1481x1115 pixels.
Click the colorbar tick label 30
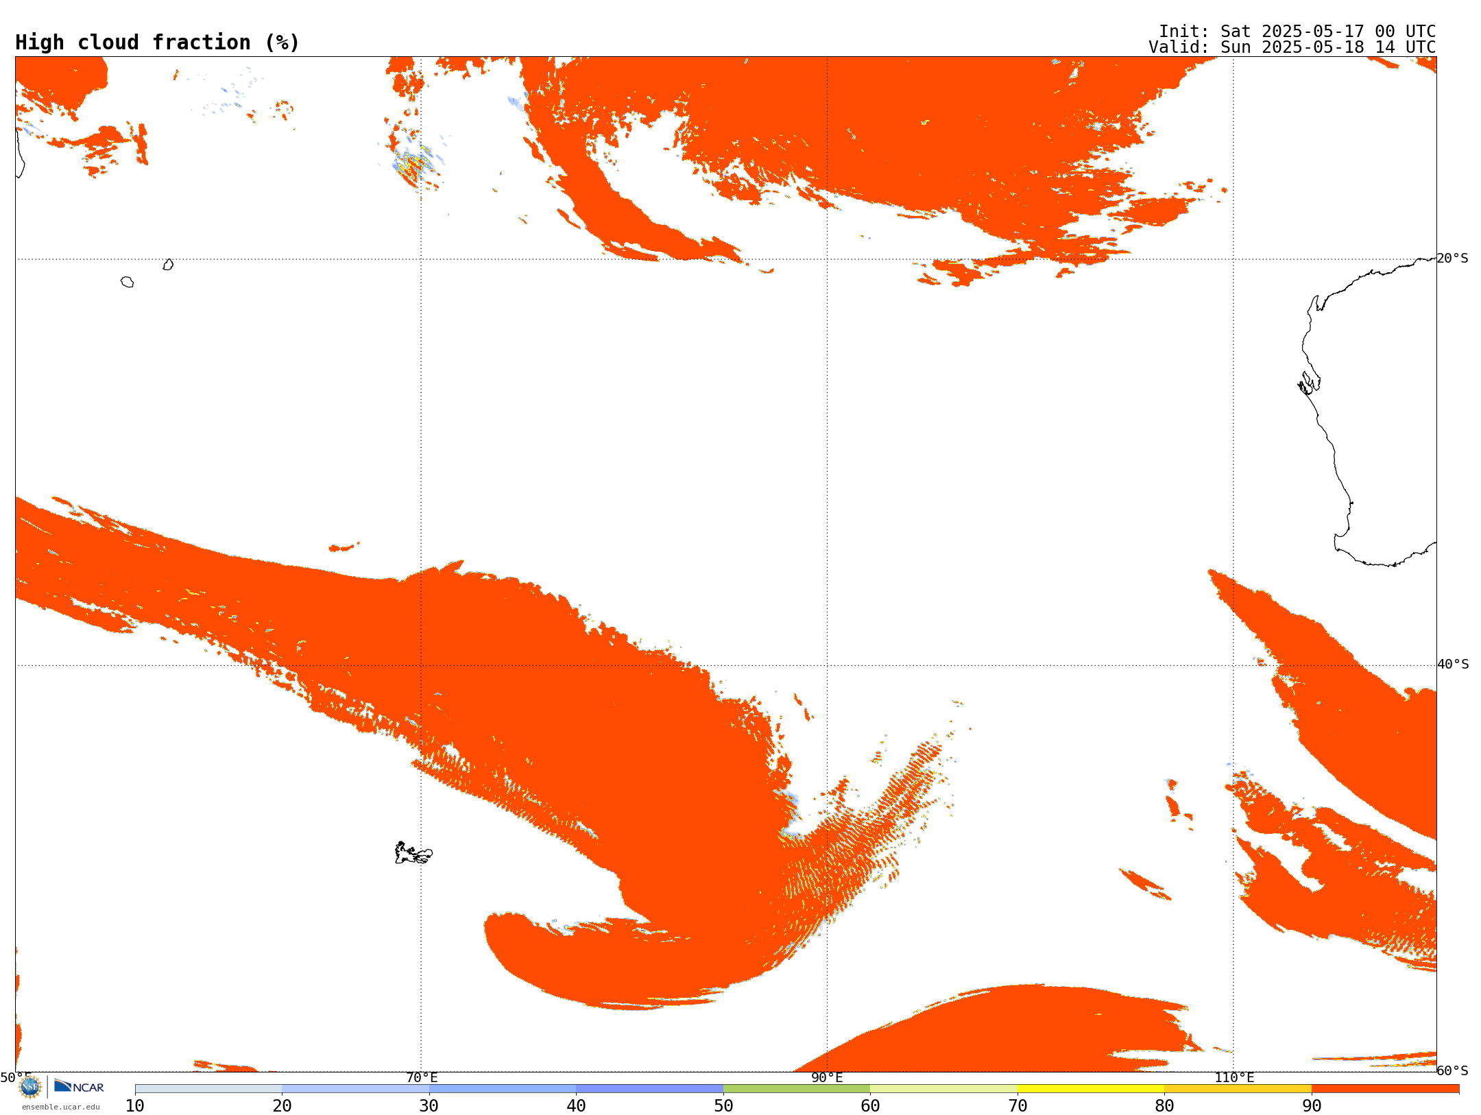coord(429,1105)
